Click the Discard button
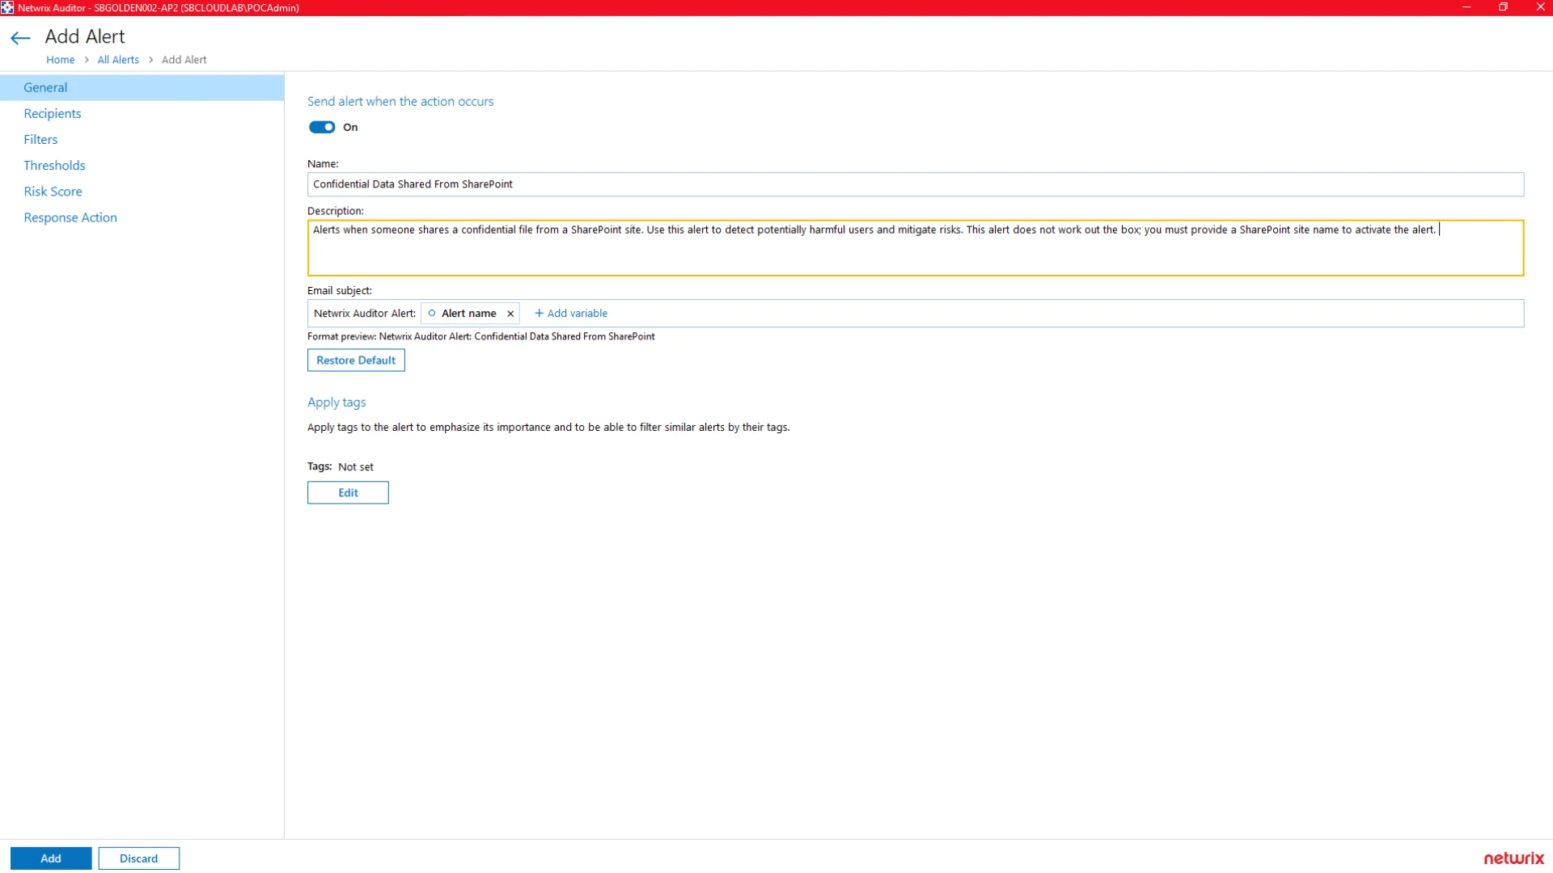Screen dimensions: 1553x873 (139, 858)
